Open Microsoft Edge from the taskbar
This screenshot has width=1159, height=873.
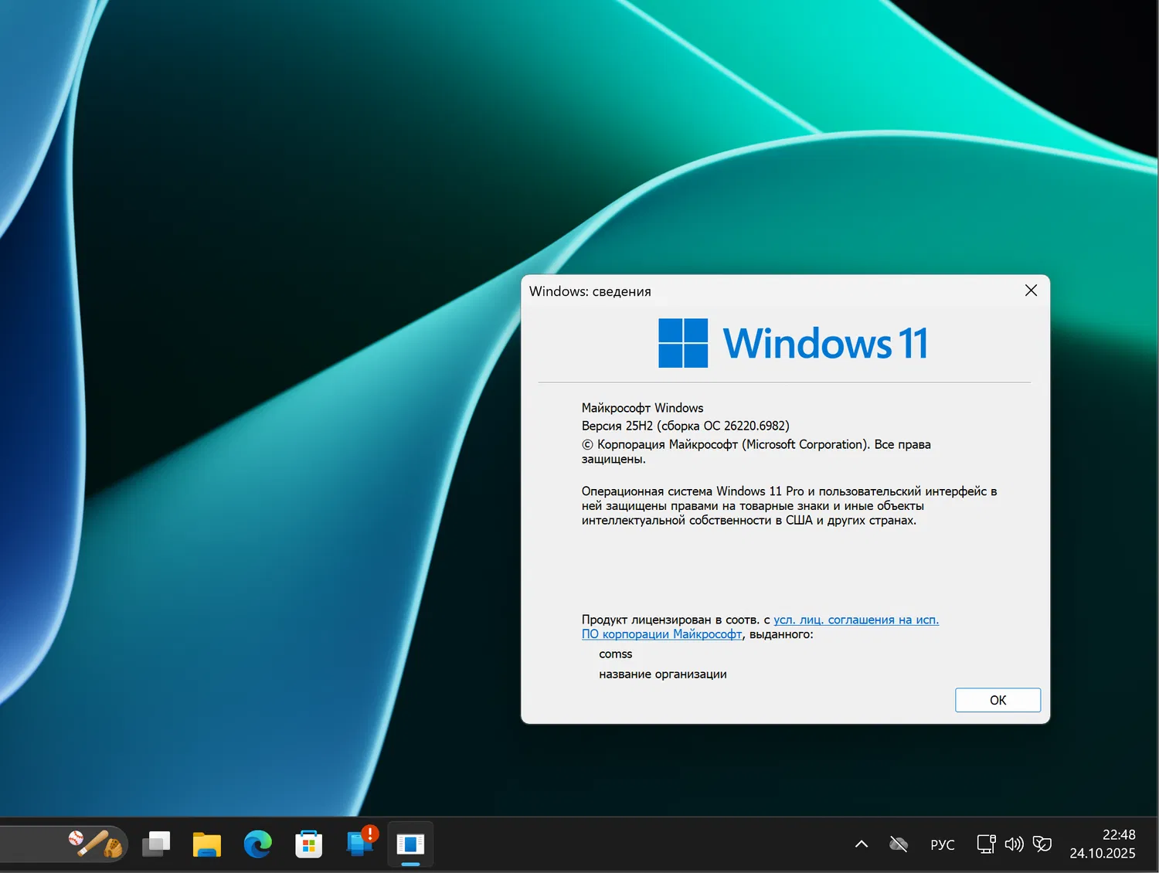(x=258, y=844)
